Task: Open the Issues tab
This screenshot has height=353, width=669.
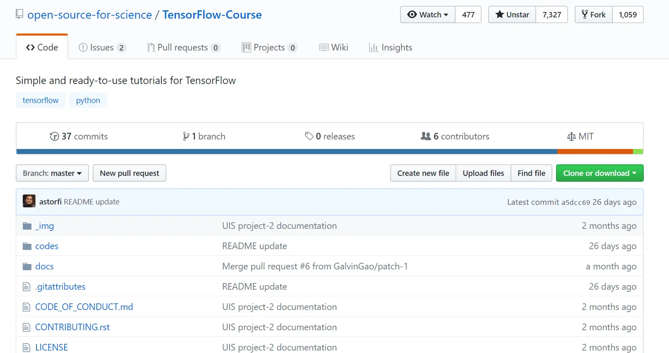Action: (x=102, y=47)
